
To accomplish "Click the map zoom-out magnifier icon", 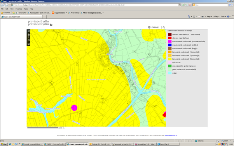I will coord(29,40).
